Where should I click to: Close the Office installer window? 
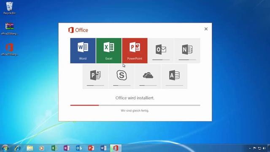[206, 29]
